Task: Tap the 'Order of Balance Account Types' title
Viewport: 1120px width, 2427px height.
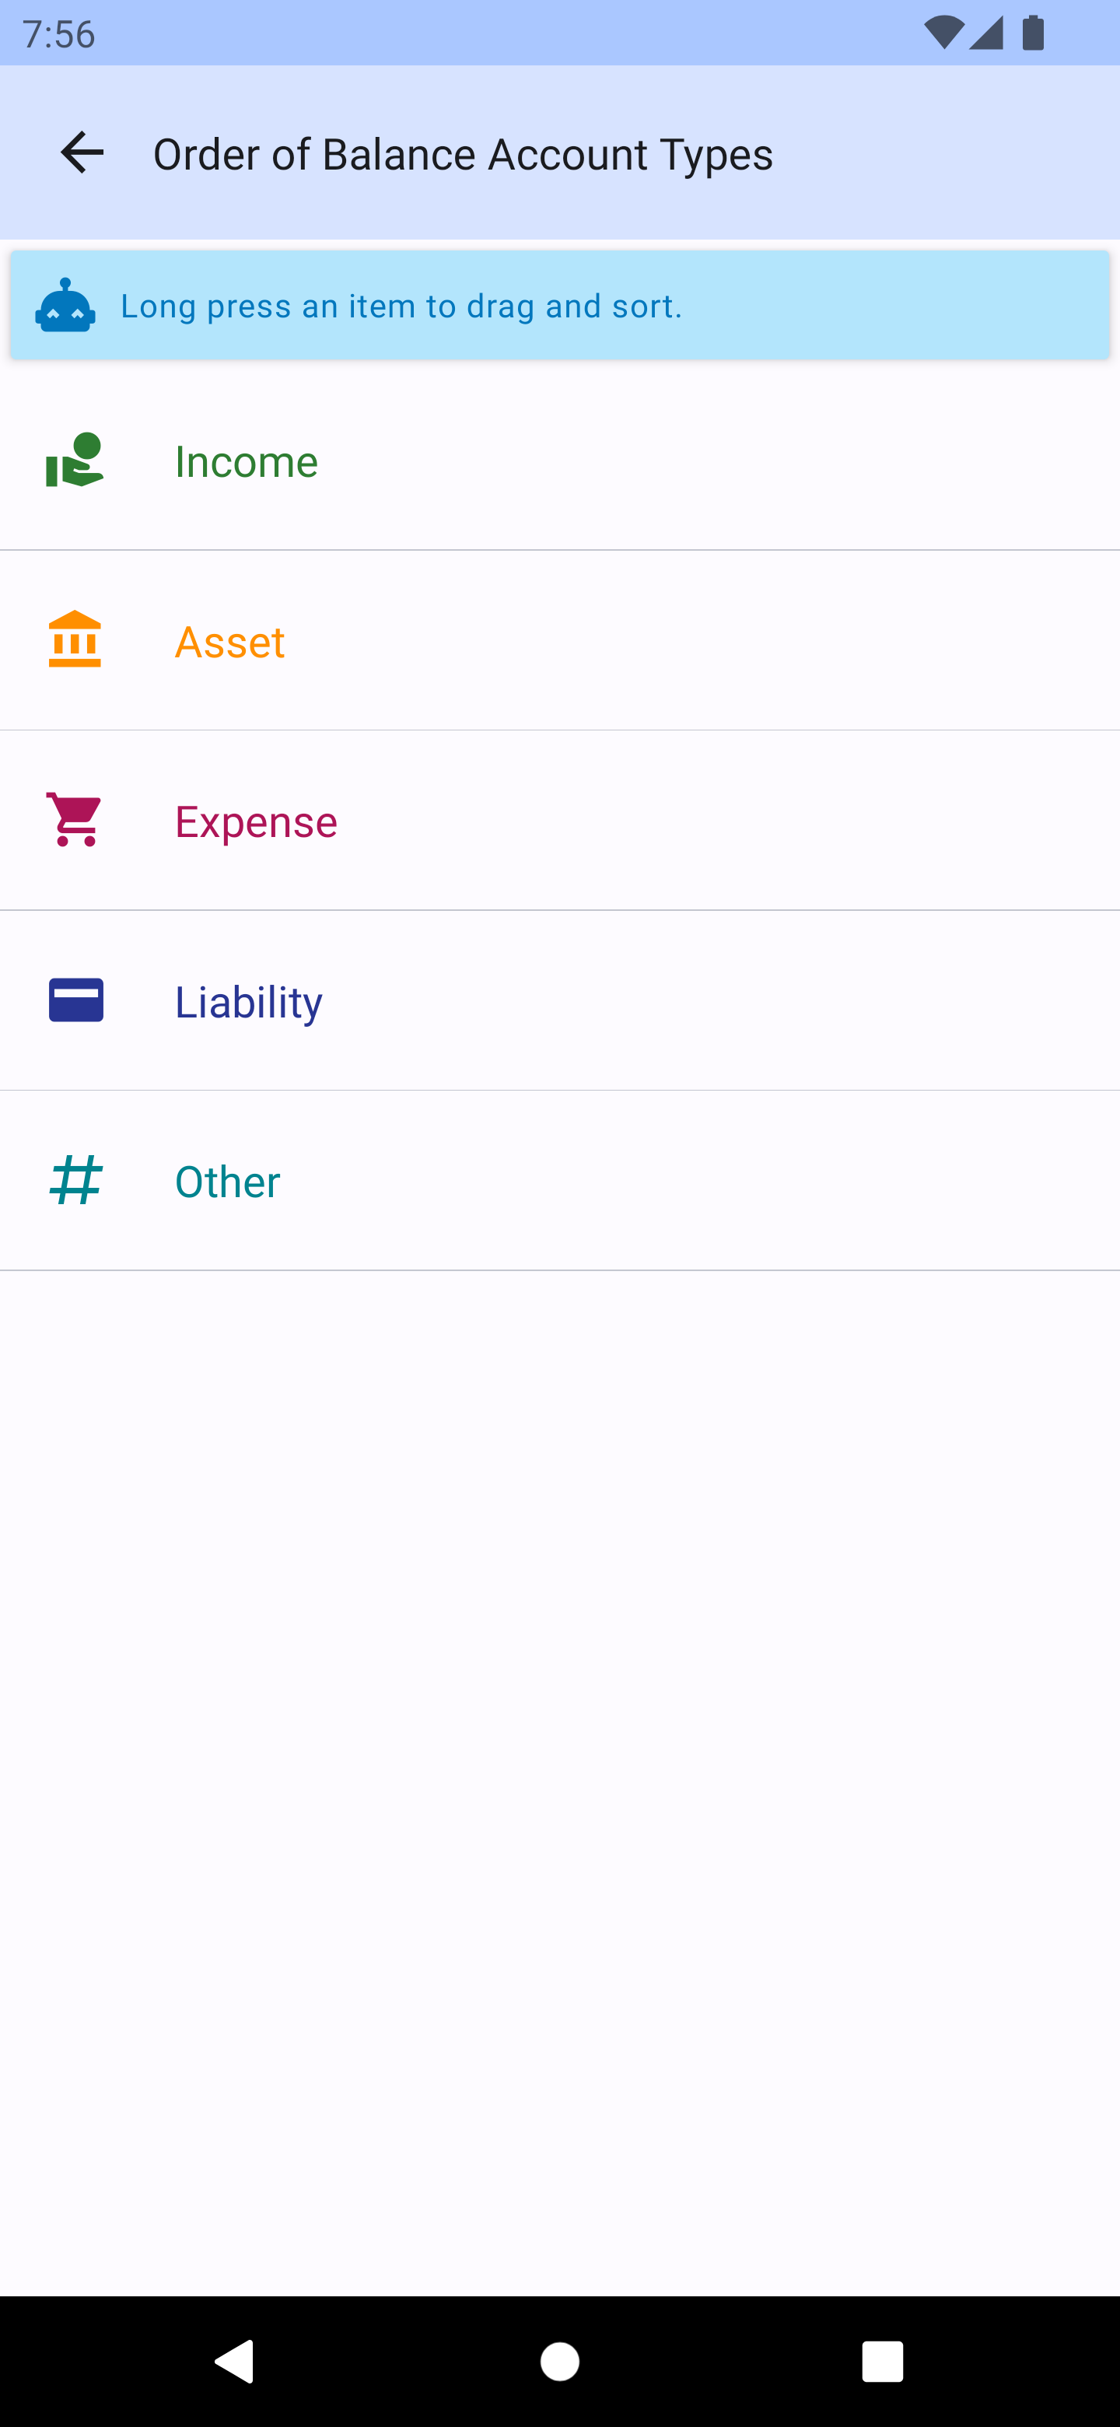Action: click(463, 155)
